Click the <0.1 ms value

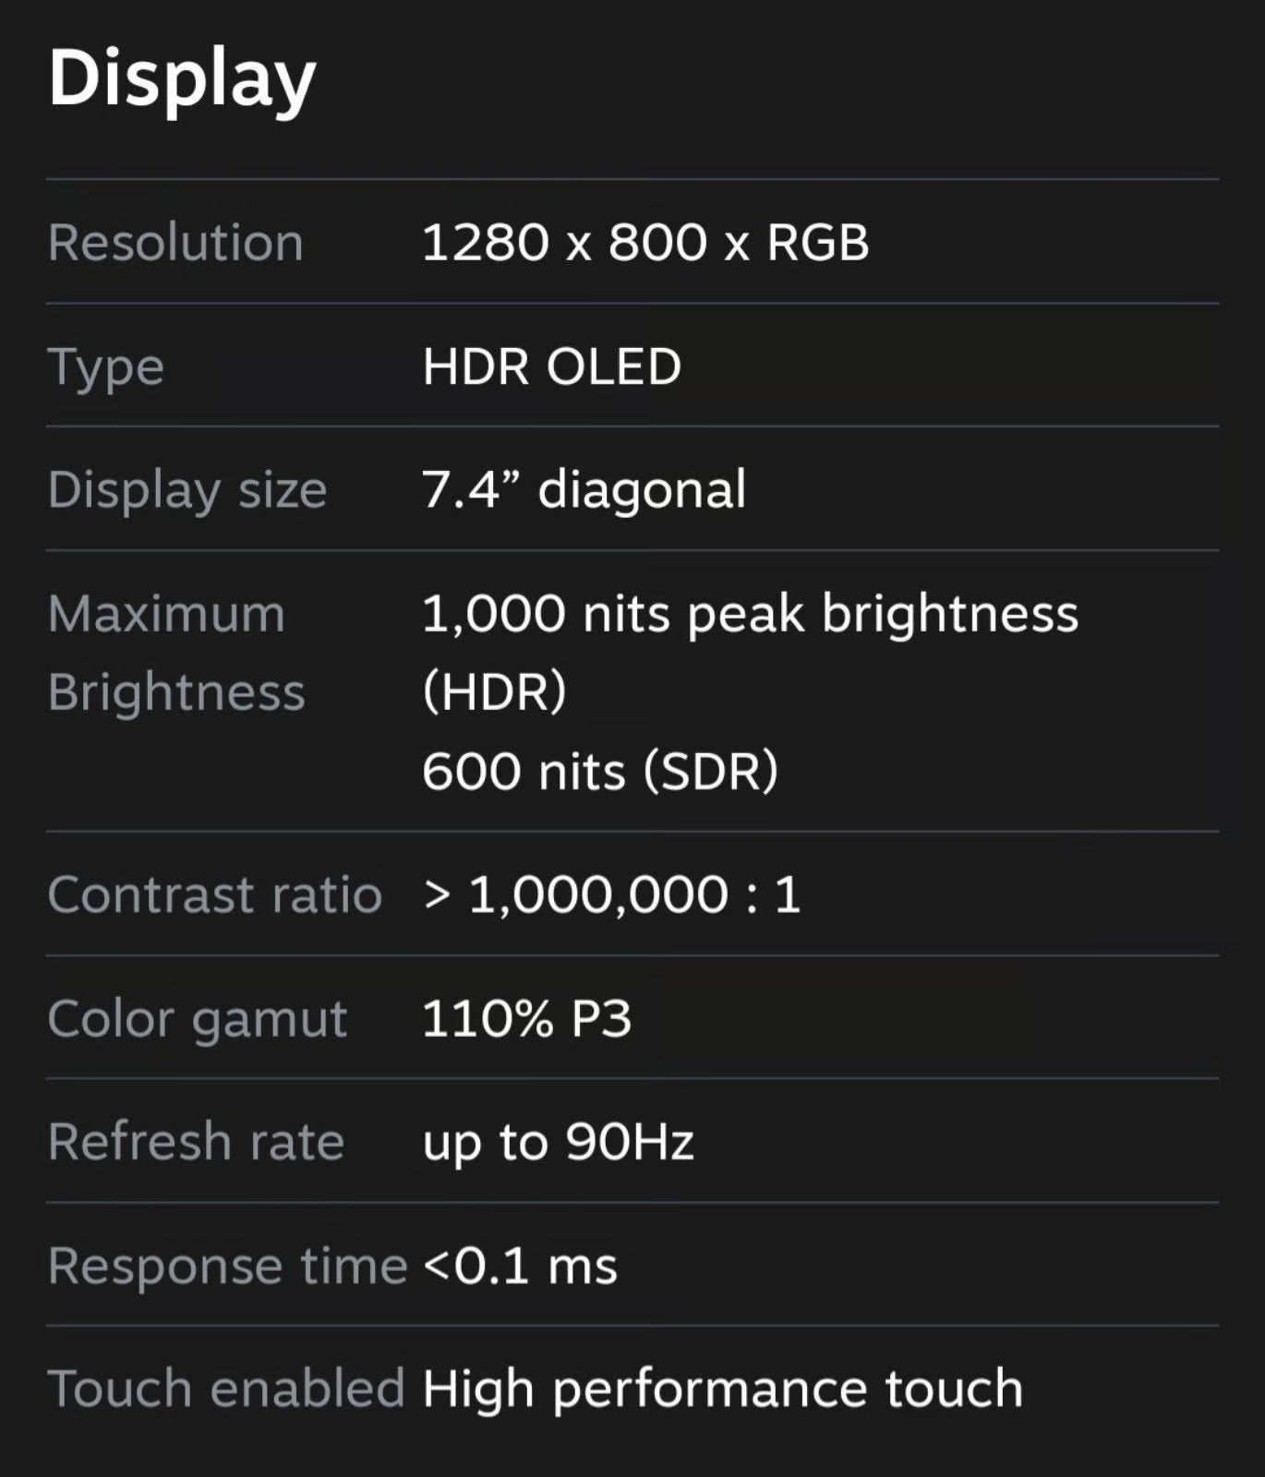coord(520,1266)
